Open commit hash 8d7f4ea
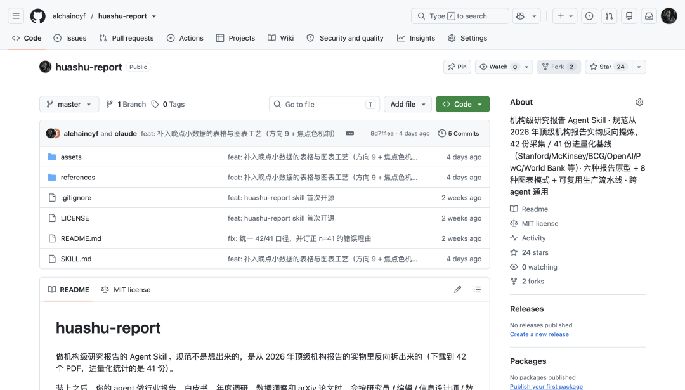 pyautogui.click(x=382, y=133)
